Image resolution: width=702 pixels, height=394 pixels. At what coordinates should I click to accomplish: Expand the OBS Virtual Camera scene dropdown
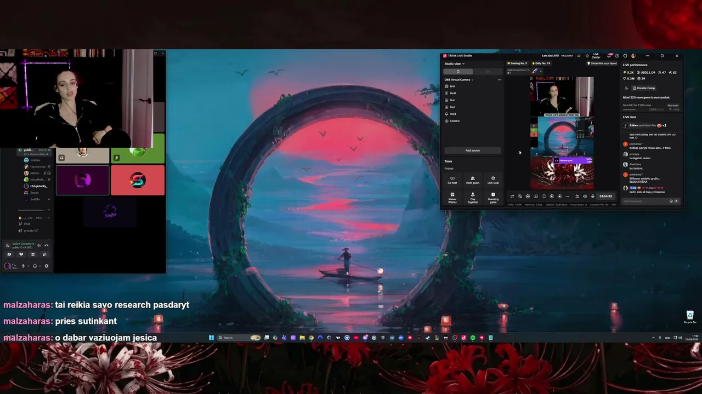click(459, 80)
